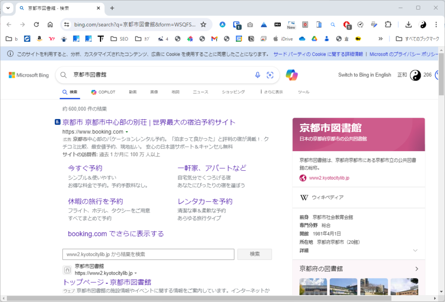Viewport: 445px width, 302px height.
Task: Open the www2.kyotocitylib.jp URL dropdown arrow
Action: (136, 273)
